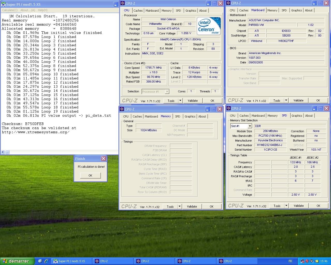Select Memory tab in CPU-Z Mainboard window

[x=272, y=10]
